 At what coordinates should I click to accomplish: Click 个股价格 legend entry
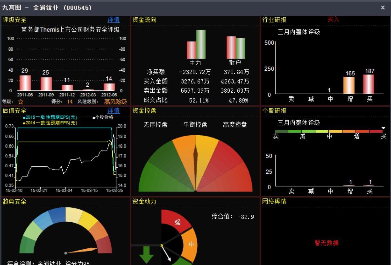pos(103,117)
